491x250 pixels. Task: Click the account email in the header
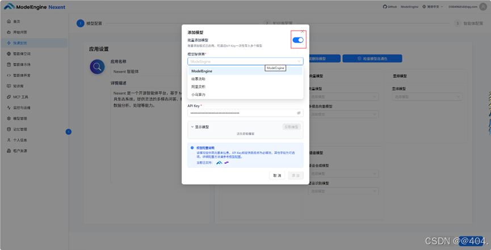tap(463, 7)
